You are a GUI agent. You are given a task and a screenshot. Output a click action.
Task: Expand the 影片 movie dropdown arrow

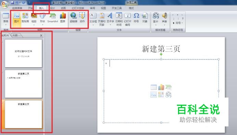156,25
